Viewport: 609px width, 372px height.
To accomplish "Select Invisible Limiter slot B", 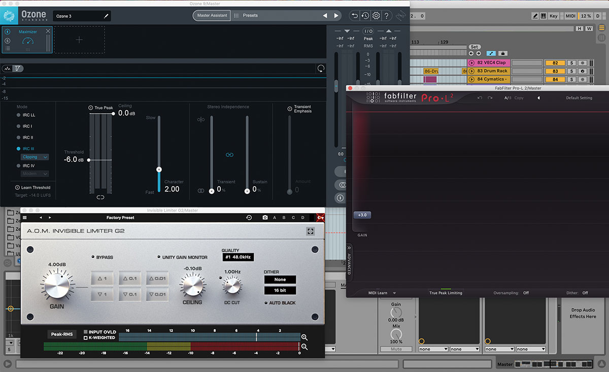I will click(x=284, y=218).
